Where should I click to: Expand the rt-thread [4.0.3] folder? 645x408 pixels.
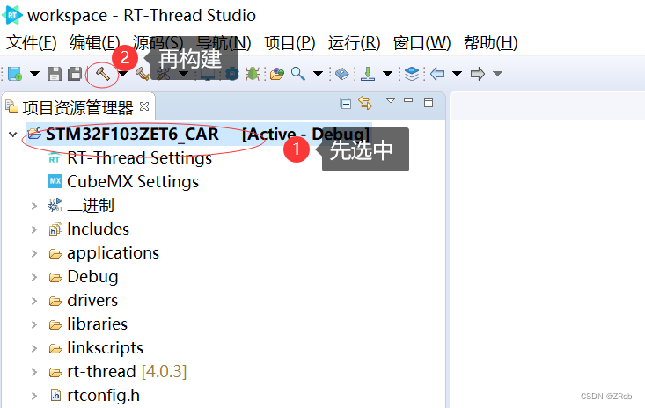(x=34, y=372)
